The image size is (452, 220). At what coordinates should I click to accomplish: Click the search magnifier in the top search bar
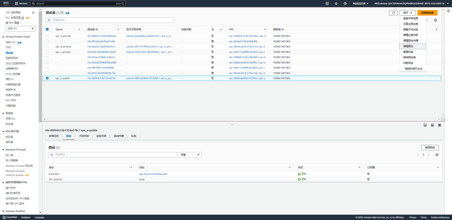pos(34,3)
